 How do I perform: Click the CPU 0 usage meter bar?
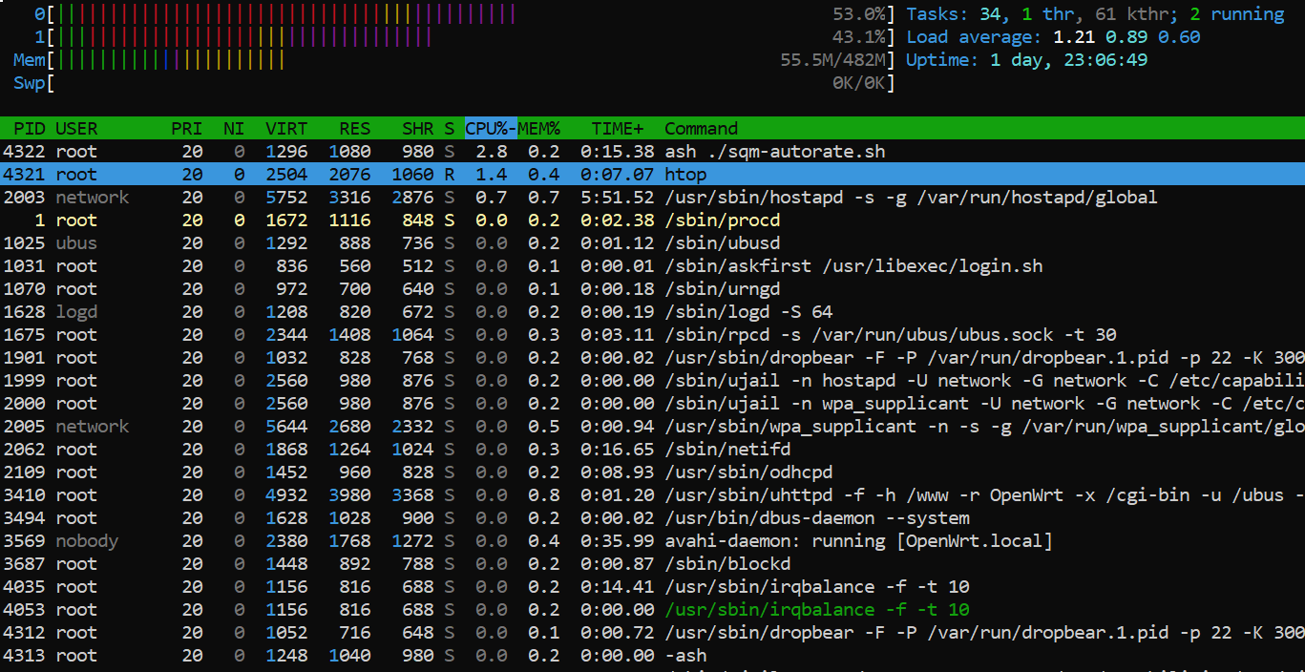[286, 14]
